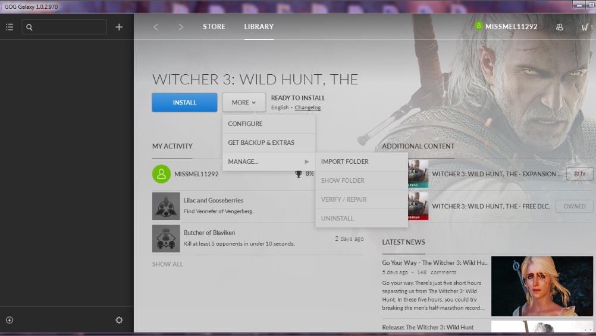
Task: Open Free DLC program thumbnail
Action: (x=418, y=207)
